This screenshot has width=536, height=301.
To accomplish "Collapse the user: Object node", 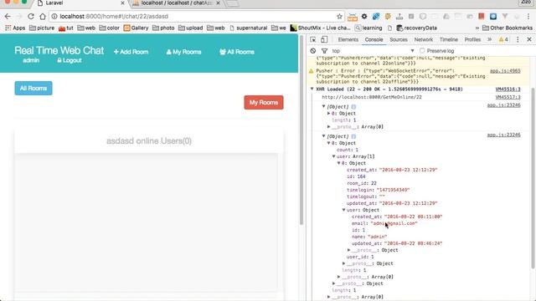I will click(343, 210).
